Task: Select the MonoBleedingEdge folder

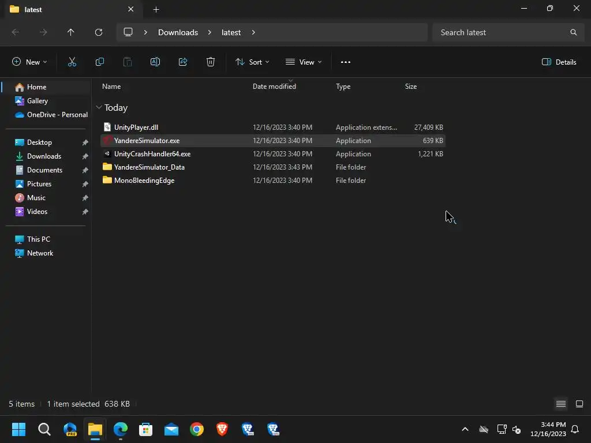Action: pyautogui.click(x=273, y=181)
